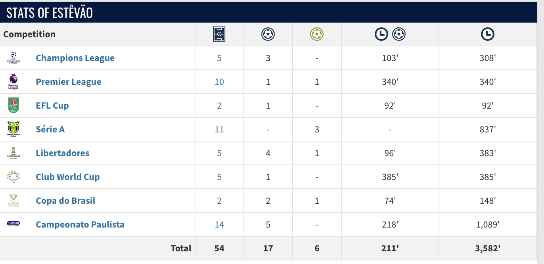This screenshot has width=544, height=264.
Task: Open the Champions League link
Action: (x=75, y=58)
